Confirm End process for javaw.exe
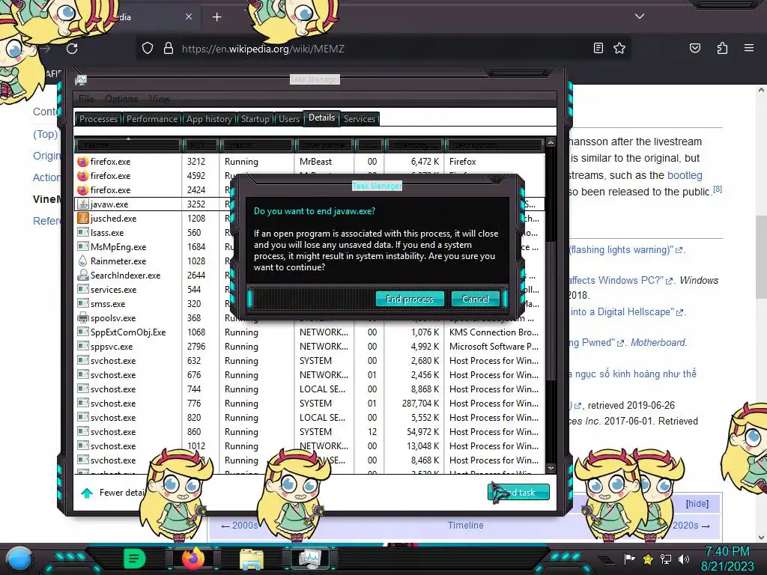 point(410,299)
